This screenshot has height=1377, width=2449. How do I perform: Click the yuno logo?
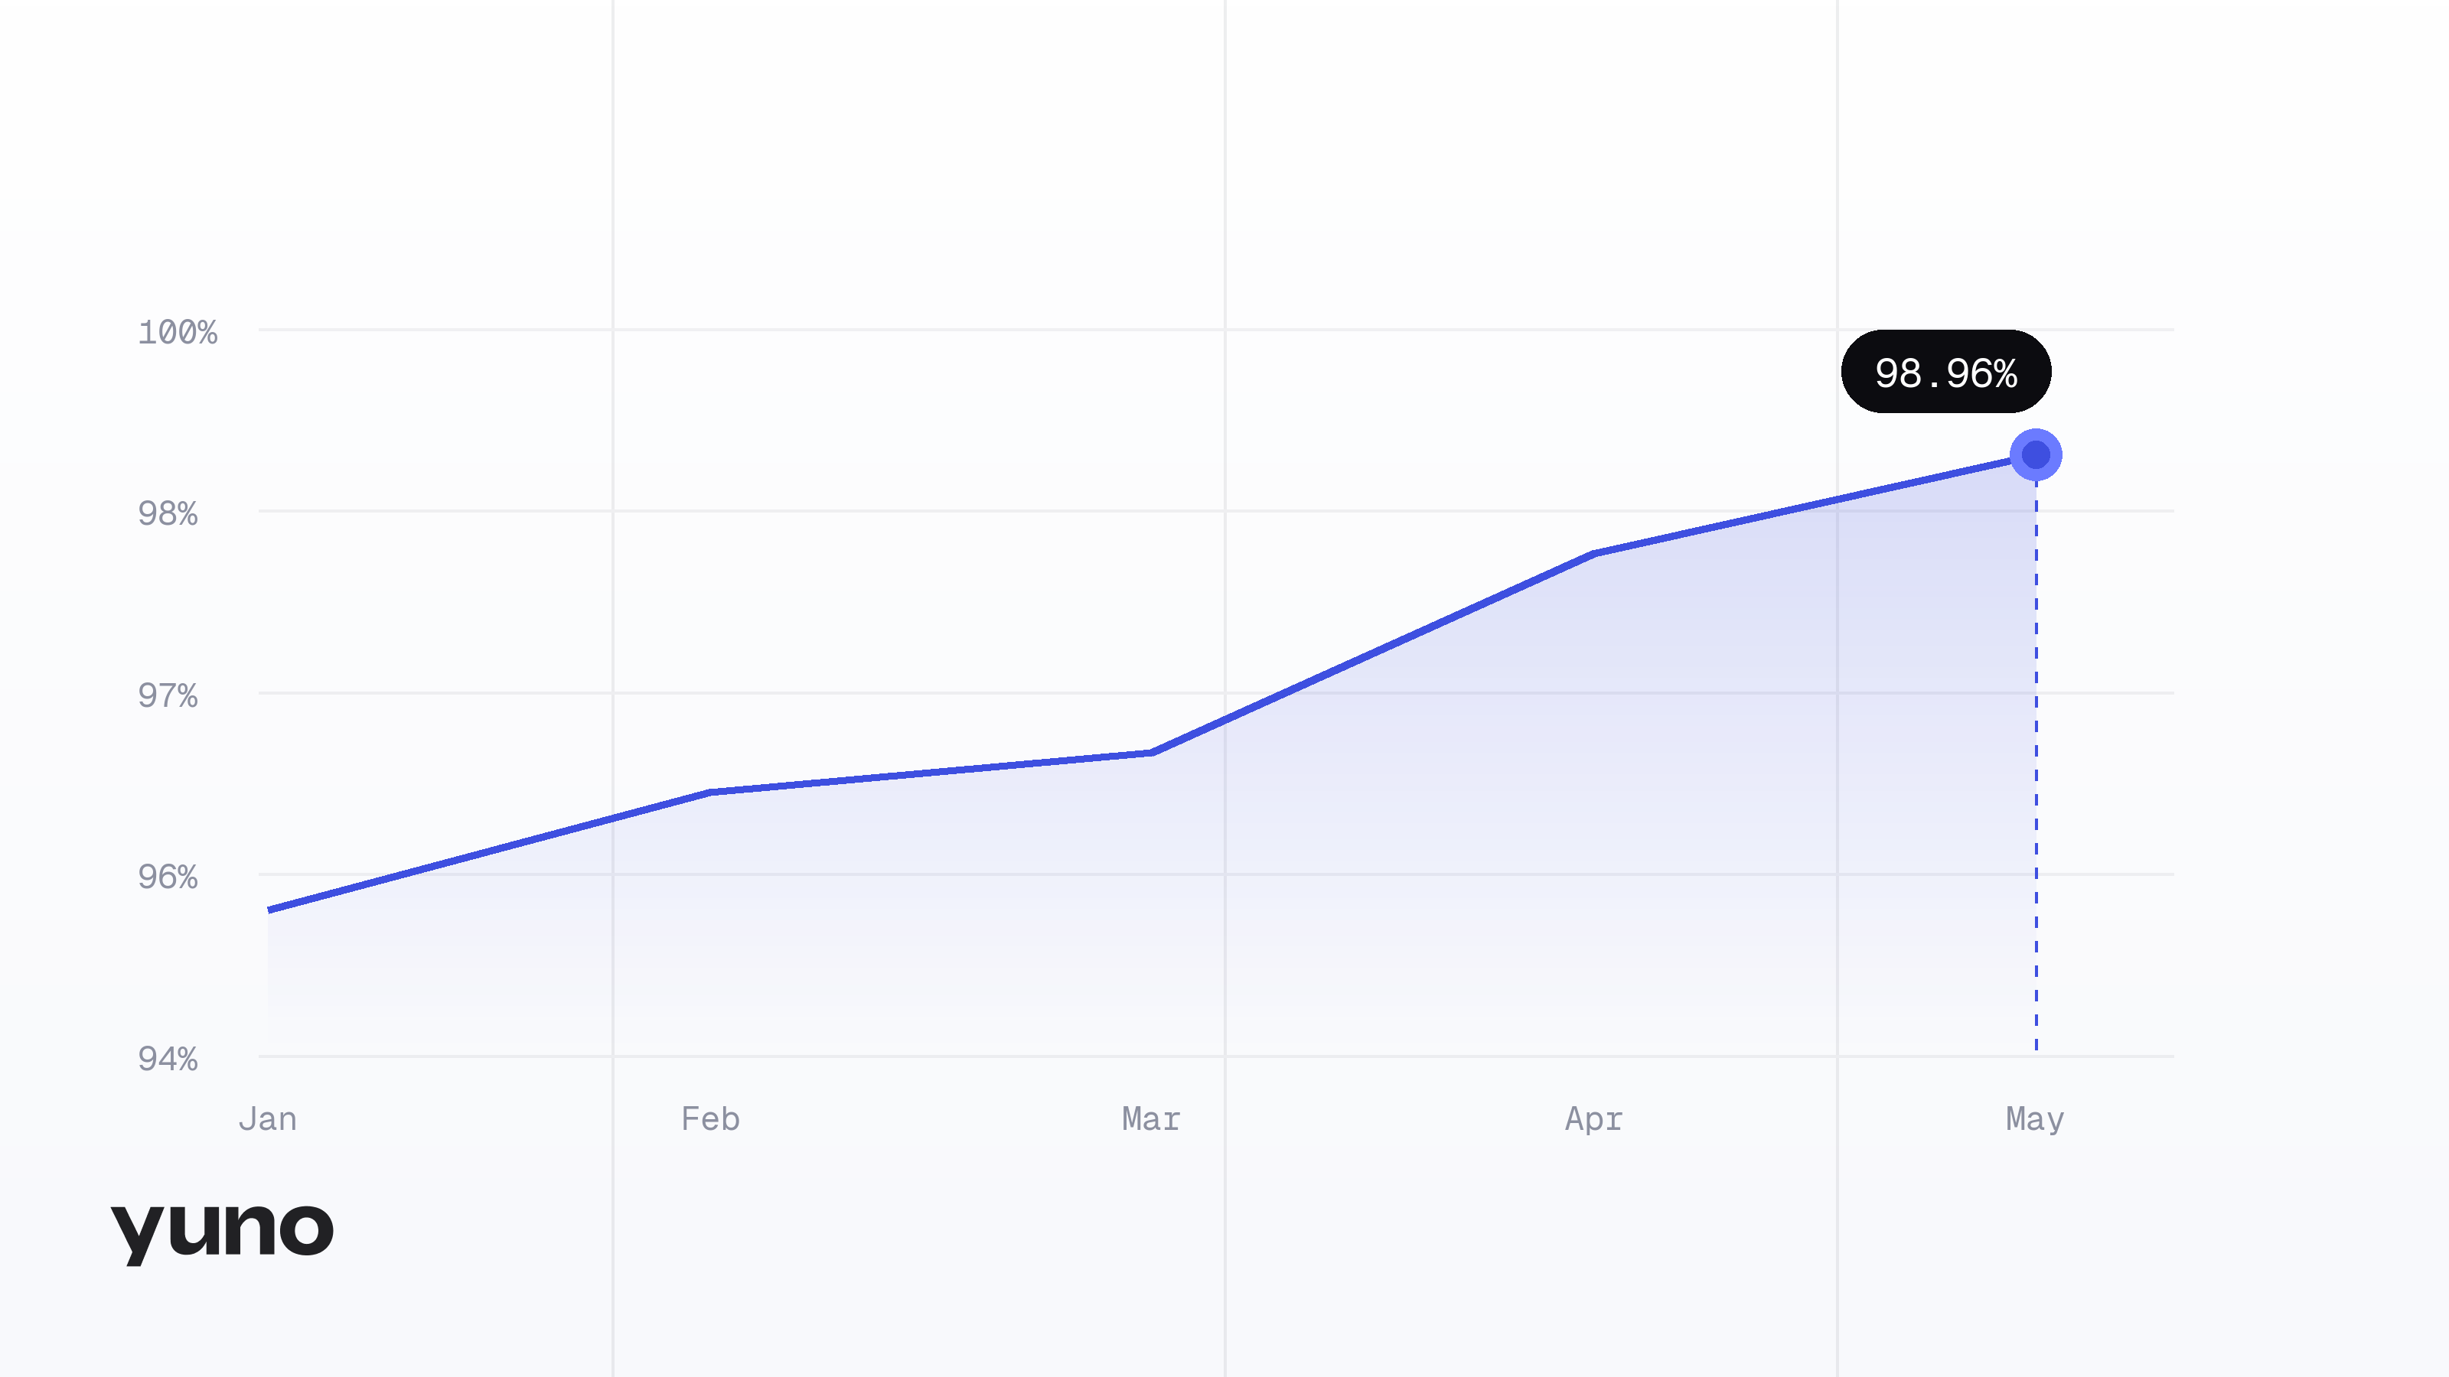click(223, 1233)
